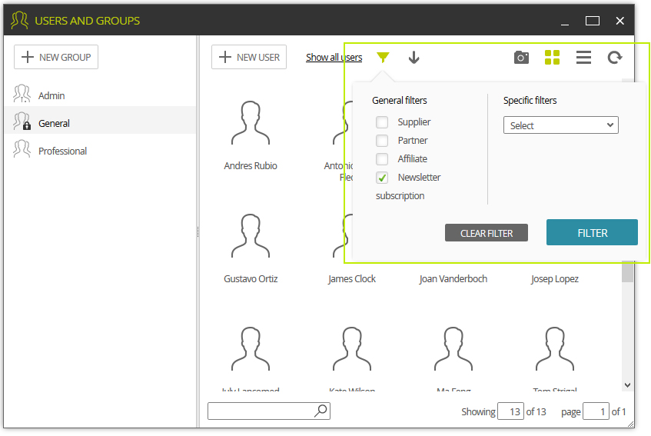Select the Andres Rubio user avatar
651x436 pixels.
251,123
